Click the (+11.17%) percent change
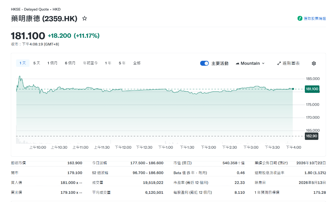This screenshot has width=329, height=202. [87, 36]
